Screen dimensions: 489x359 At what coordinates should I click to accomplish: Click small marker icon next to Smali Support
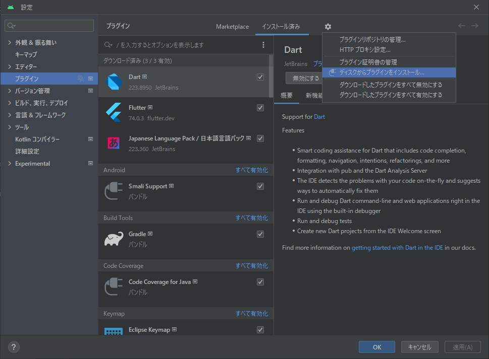coord(171,186)
